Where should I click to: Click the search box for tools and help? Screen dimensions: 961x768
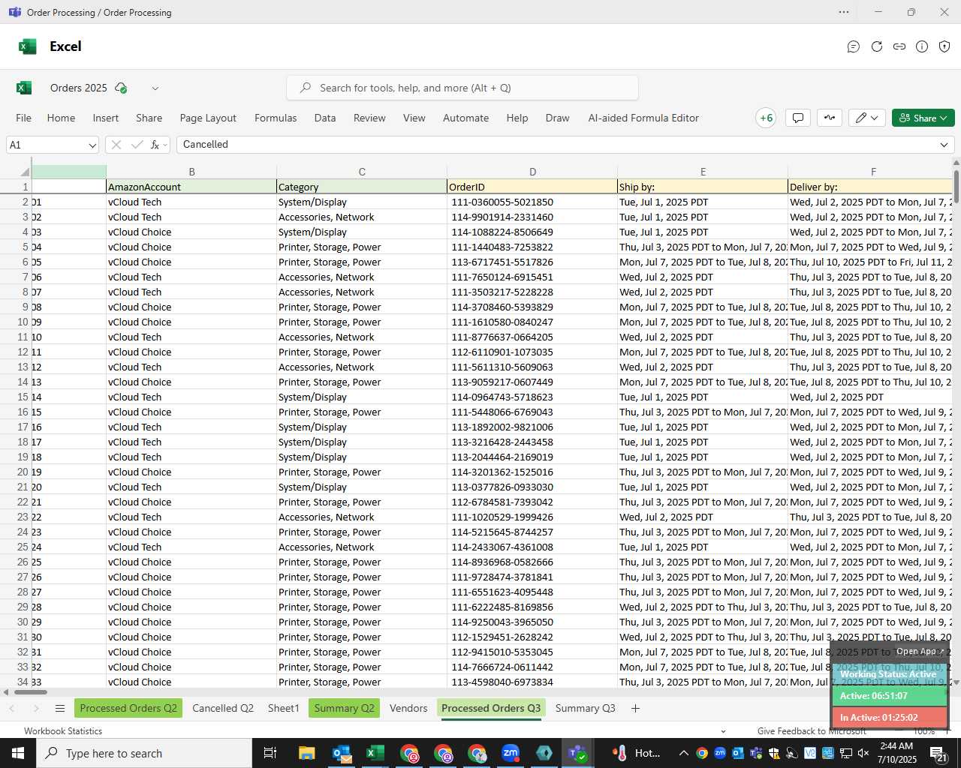(x=462, y=88)
